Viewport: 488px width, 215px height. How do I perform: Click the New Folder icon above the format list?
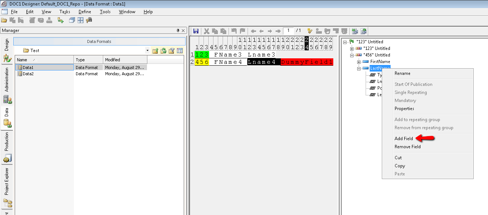155,50
